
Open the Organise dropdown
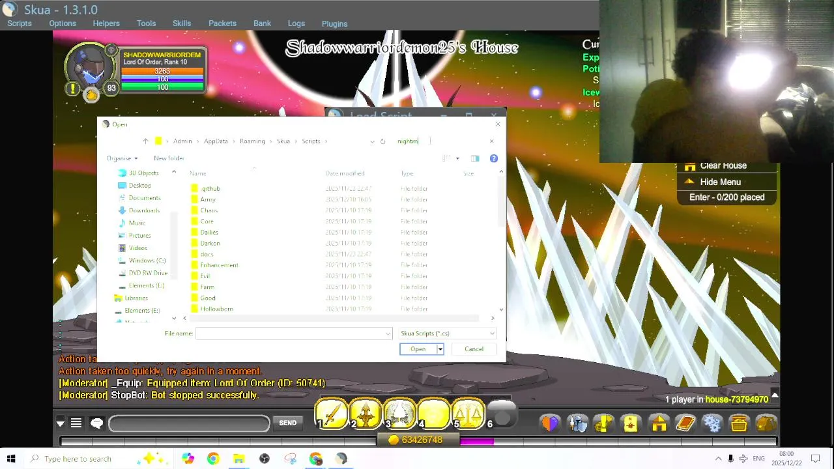(x=122, y=158)
